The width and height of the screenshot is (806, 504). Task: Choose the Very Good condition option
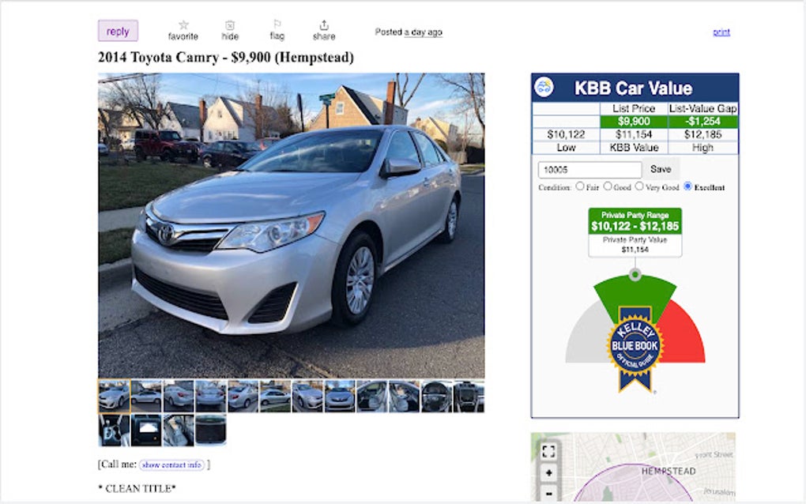pos(639,186)
